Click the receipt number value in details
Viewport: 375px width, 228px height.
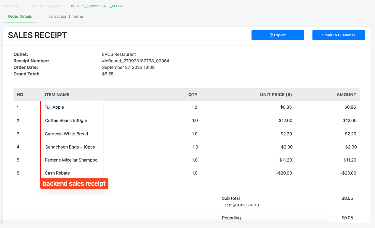pos(136,61)
